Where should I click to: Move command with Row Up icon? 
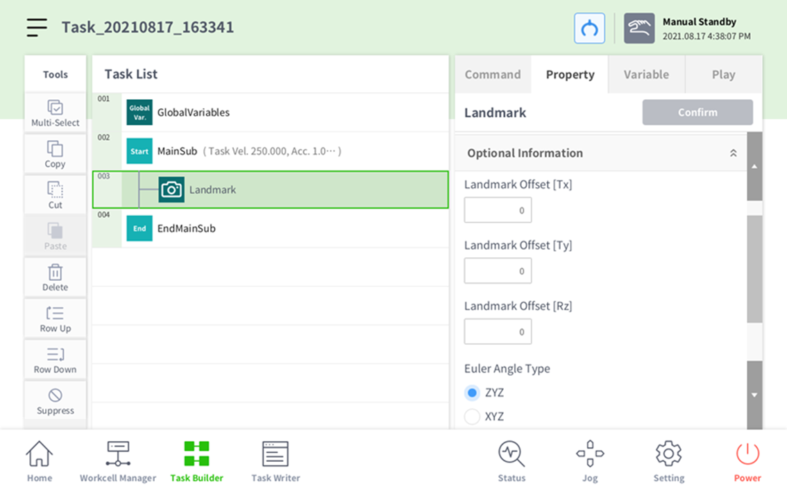coord(56,313)
